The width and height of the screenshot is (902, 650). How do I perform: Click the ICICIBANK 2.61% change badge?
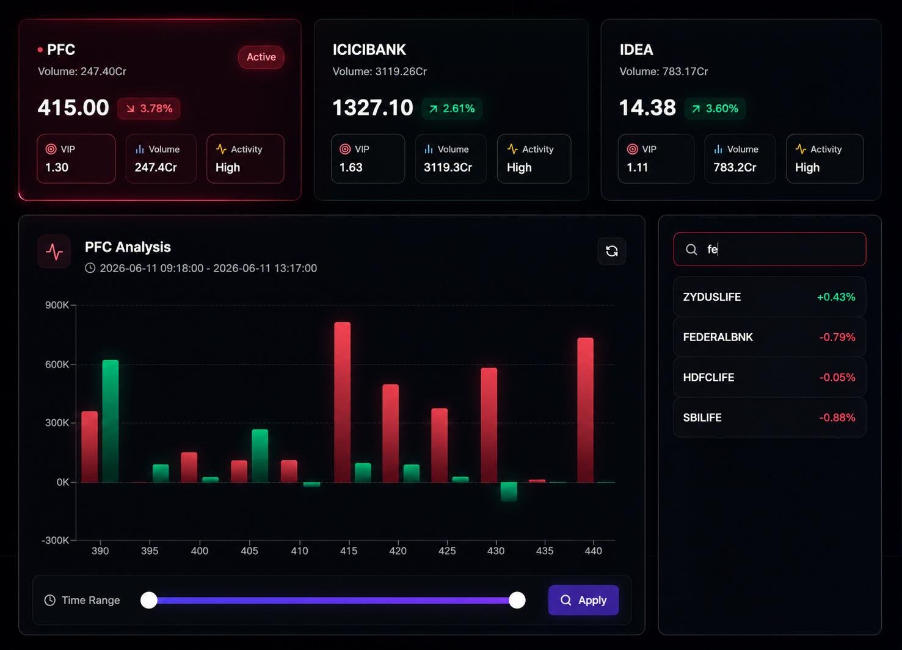452,109
